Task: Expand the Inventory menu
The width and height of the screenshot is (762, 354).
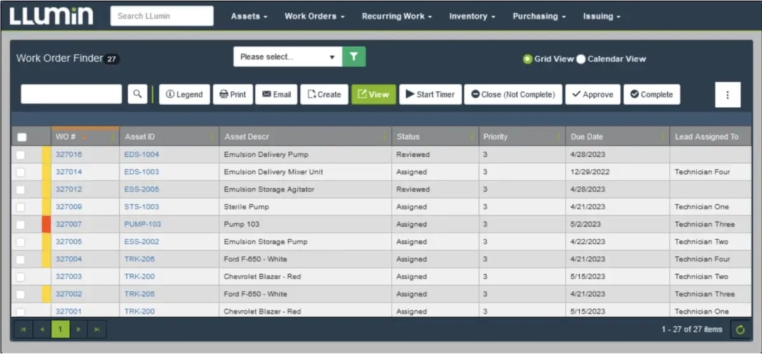Action: click(472, 16)
